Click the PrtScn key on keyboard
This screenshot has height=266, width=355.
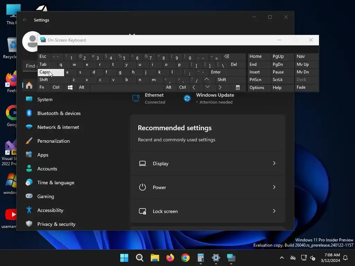(259, 80)
